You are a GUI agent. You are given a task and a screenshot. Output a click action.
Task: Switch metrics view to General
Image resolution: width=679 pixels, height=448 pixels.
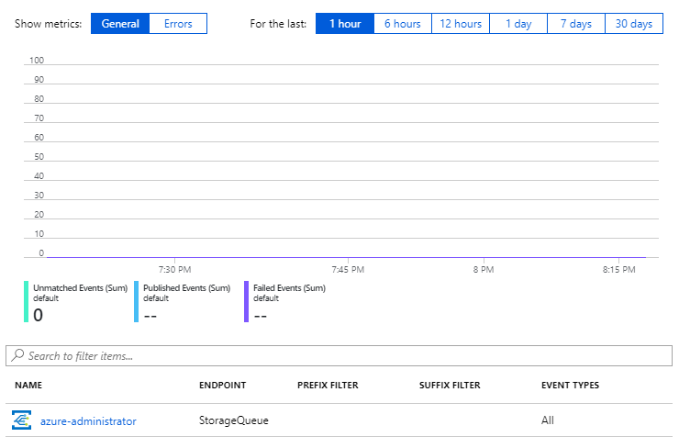coord(120,24)
